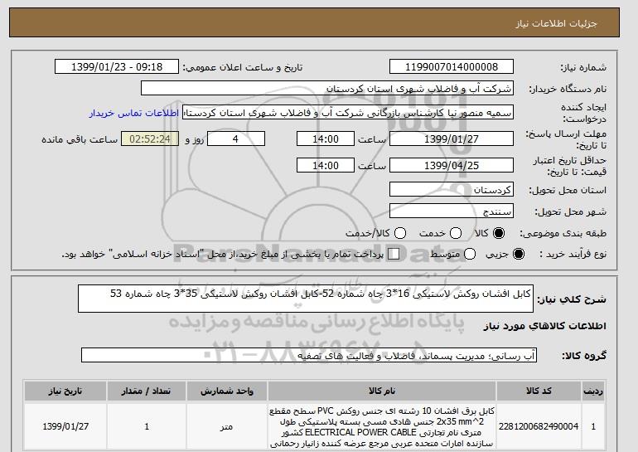Click the remaining days field showing 4
The width and height of the screenshot is (638, 452).
236,139
